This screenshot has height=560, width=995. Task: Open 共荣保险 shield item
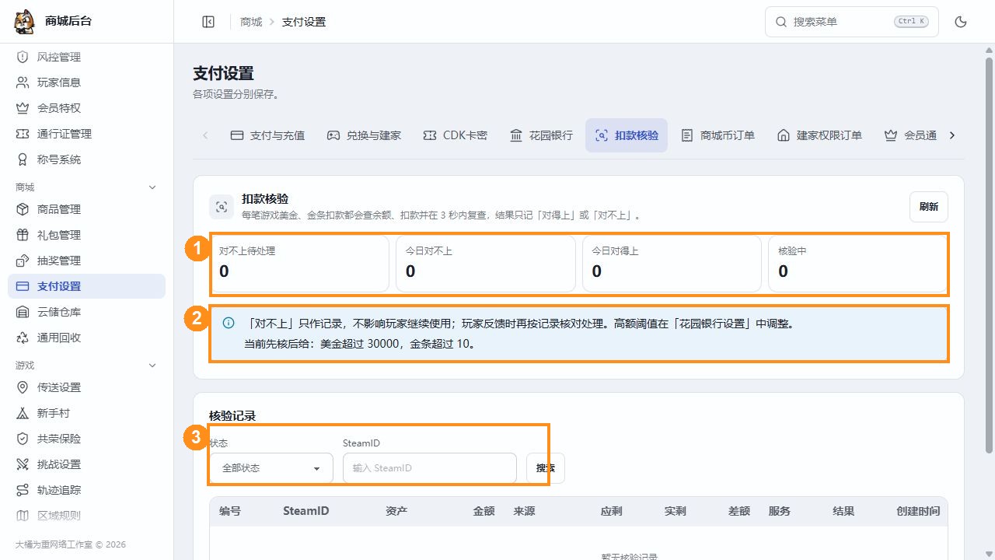[86, 439]
